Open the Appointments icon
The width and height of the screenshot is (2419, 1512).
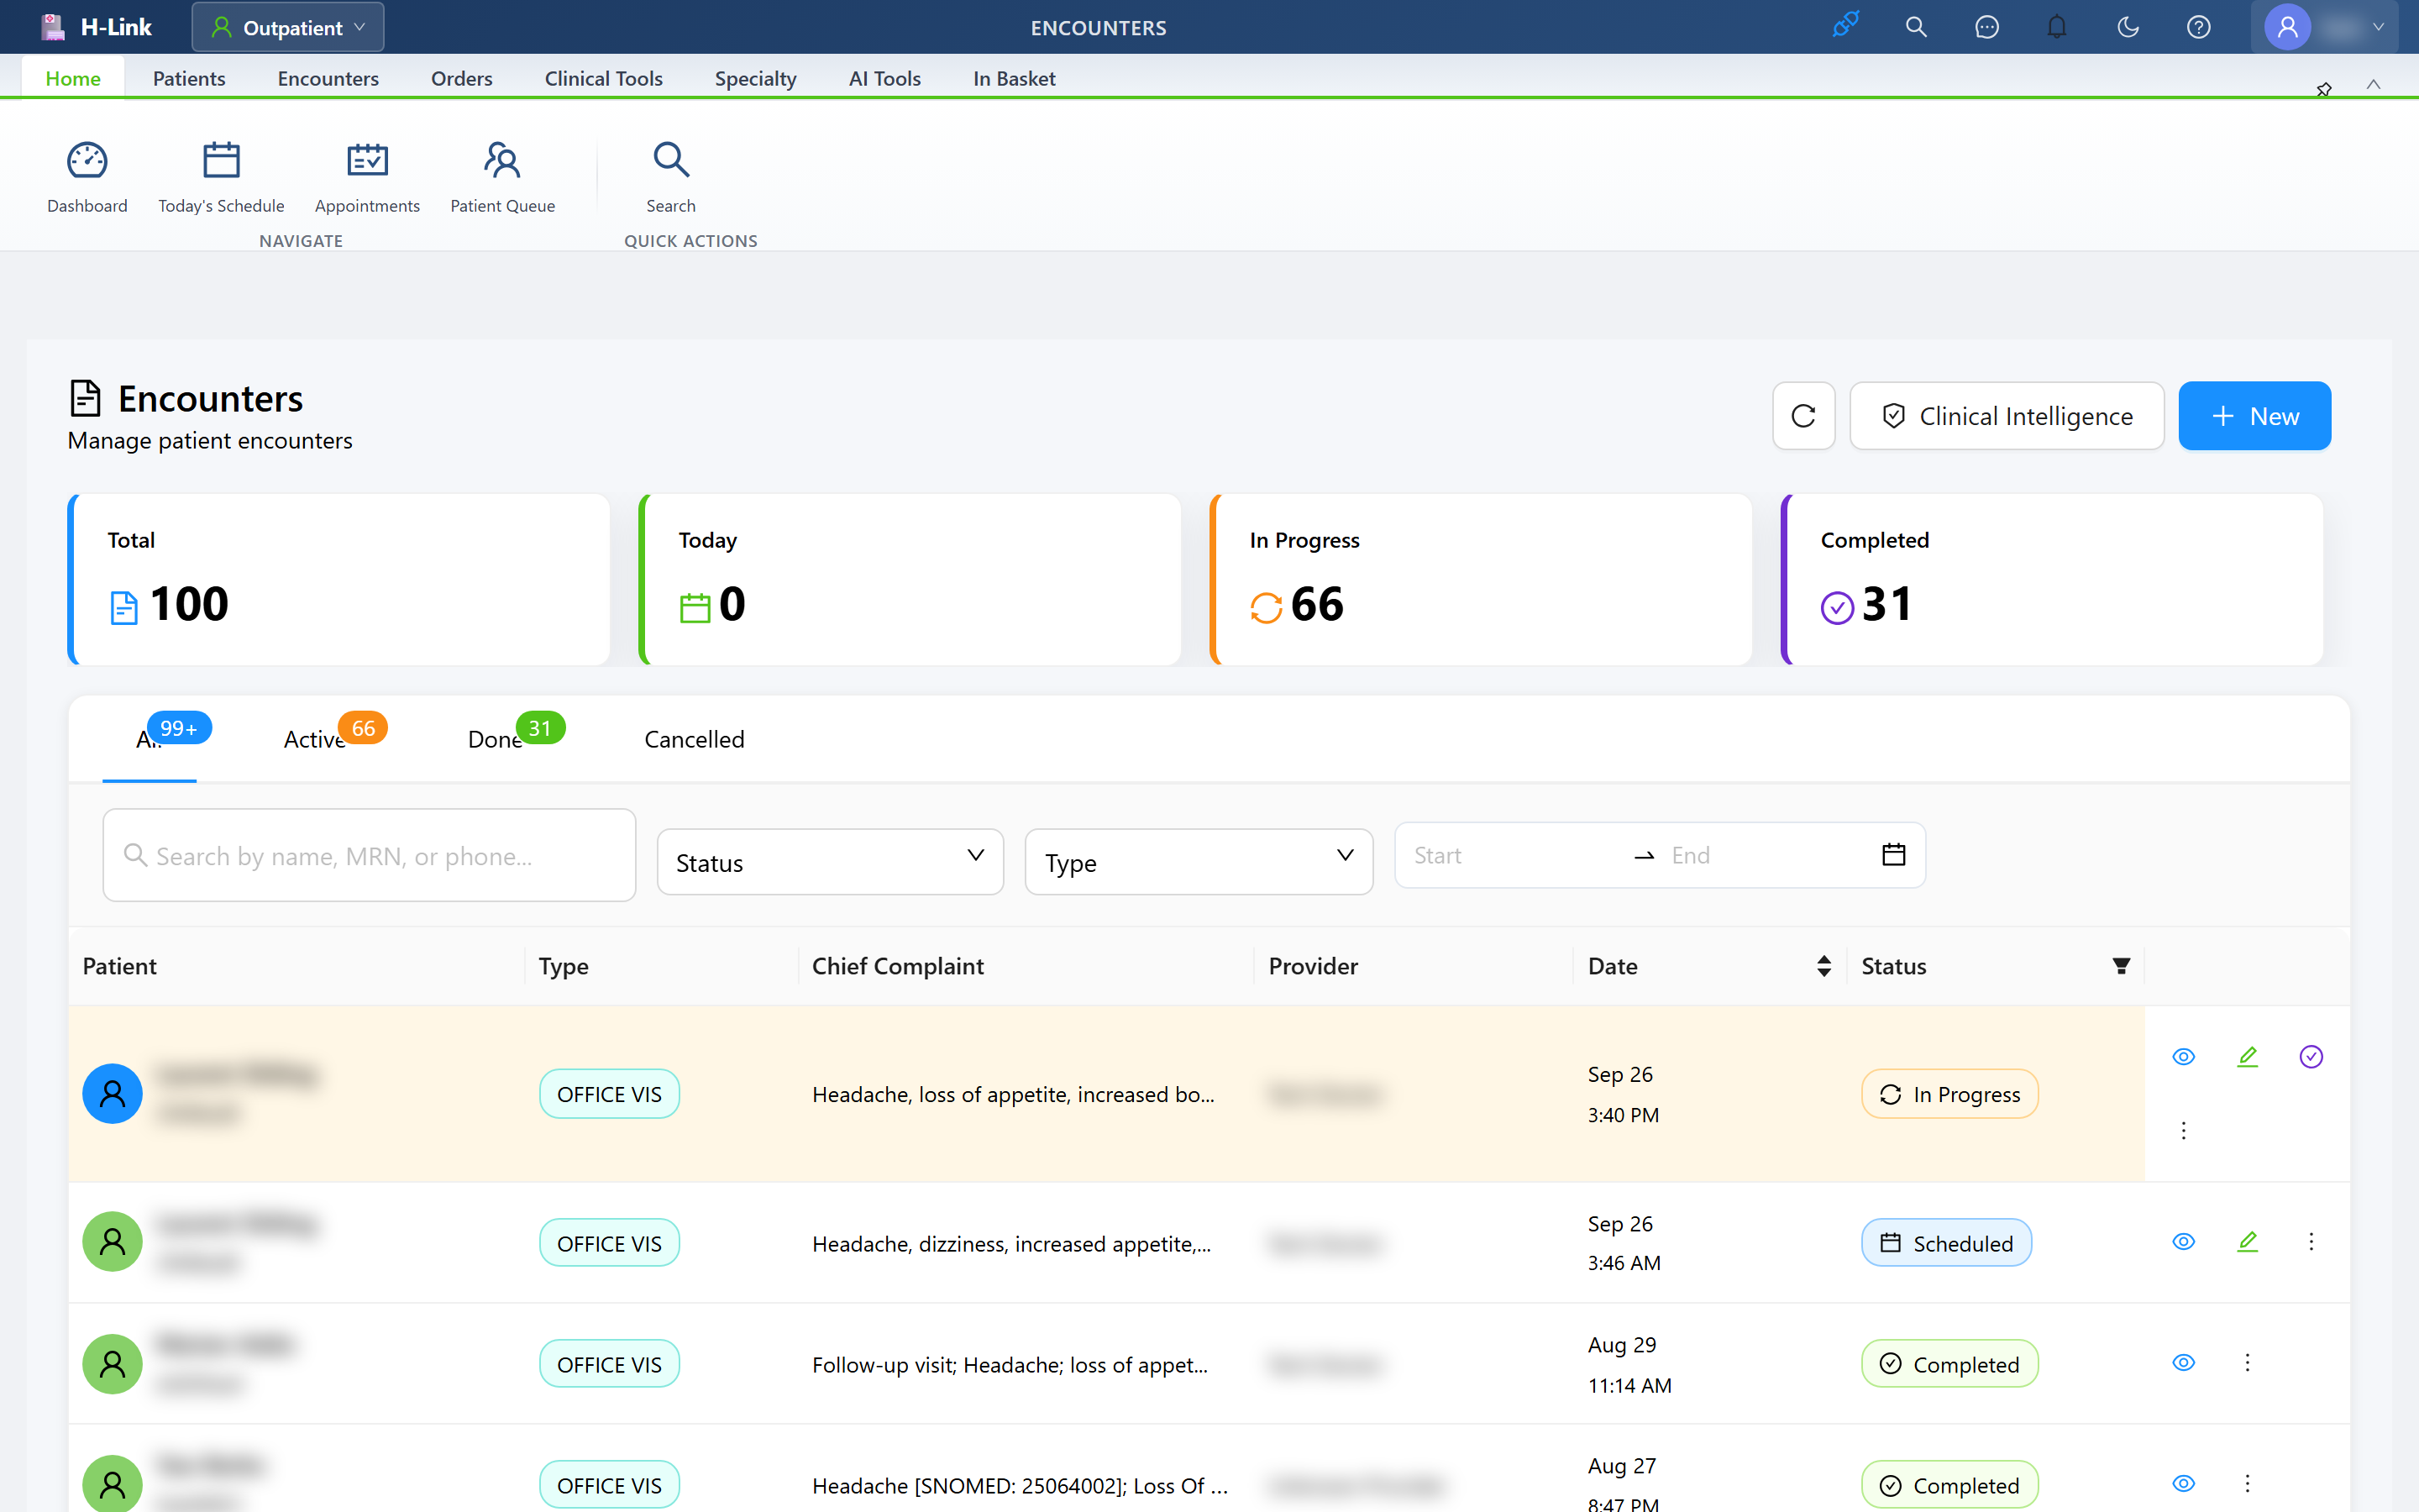(x=367, y=177)
